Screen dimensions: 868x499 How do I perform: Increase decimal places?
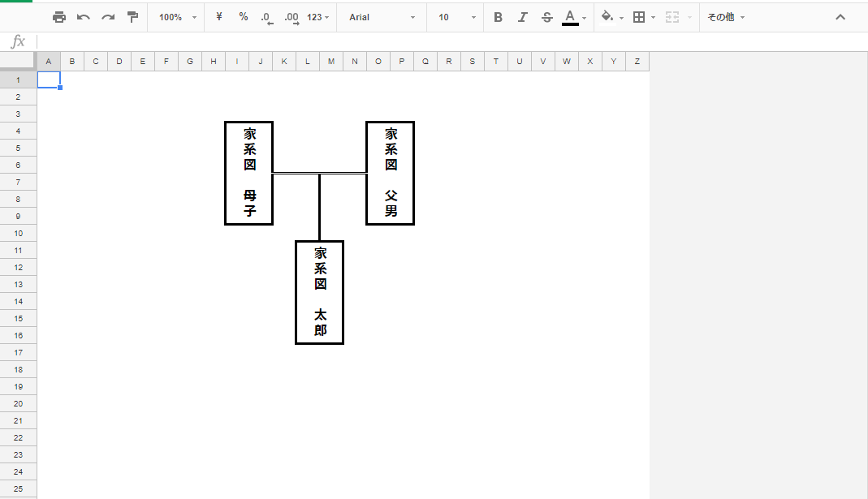291,17
